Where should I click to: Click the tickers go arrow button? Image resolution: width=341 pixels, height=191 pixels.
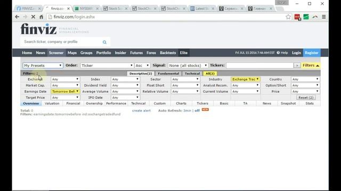[297, 65]
